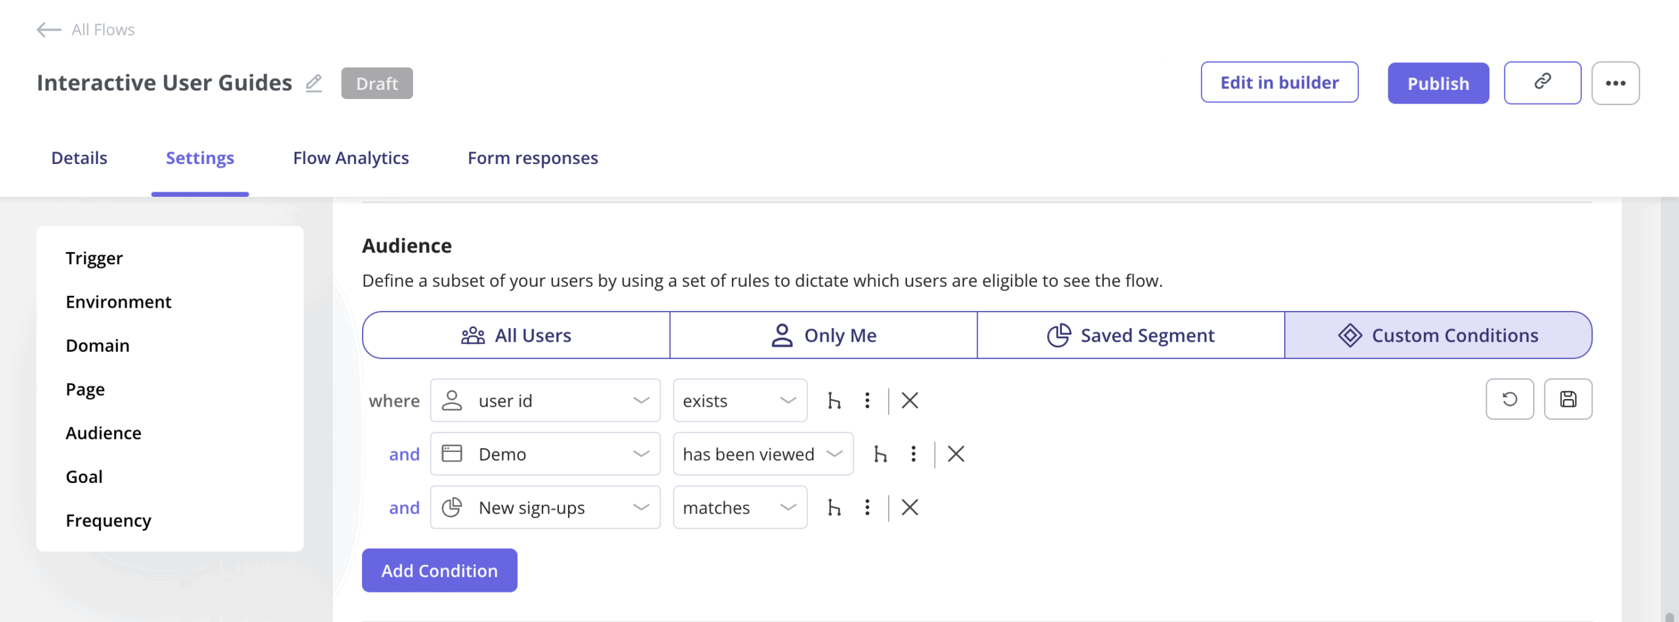
Task: Open Edit in builder
Action: tap(1280, 83)
